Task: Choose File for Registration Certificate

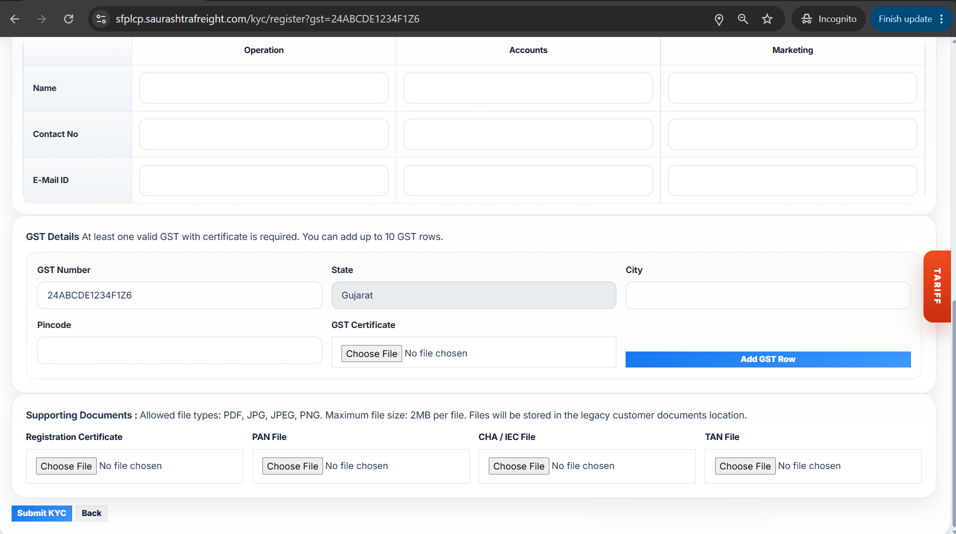Action: pyautogui.click(x=66, y=466)
